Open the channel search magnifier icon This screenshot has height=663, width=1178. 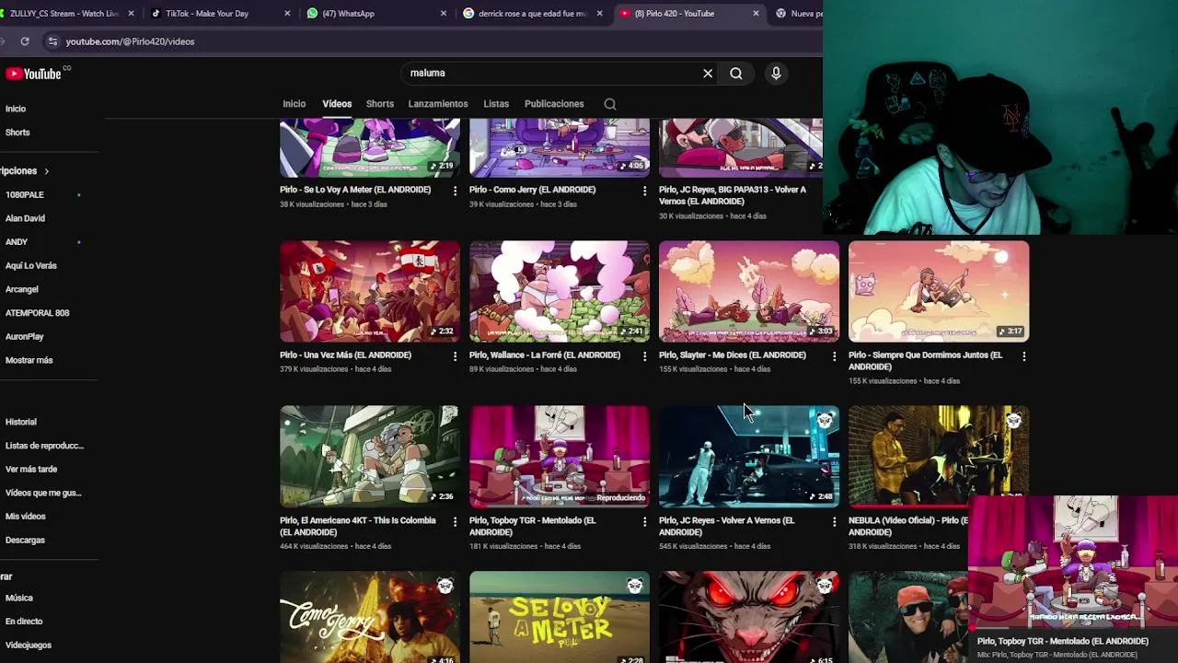pyautogui.click(x=610, y=104)
